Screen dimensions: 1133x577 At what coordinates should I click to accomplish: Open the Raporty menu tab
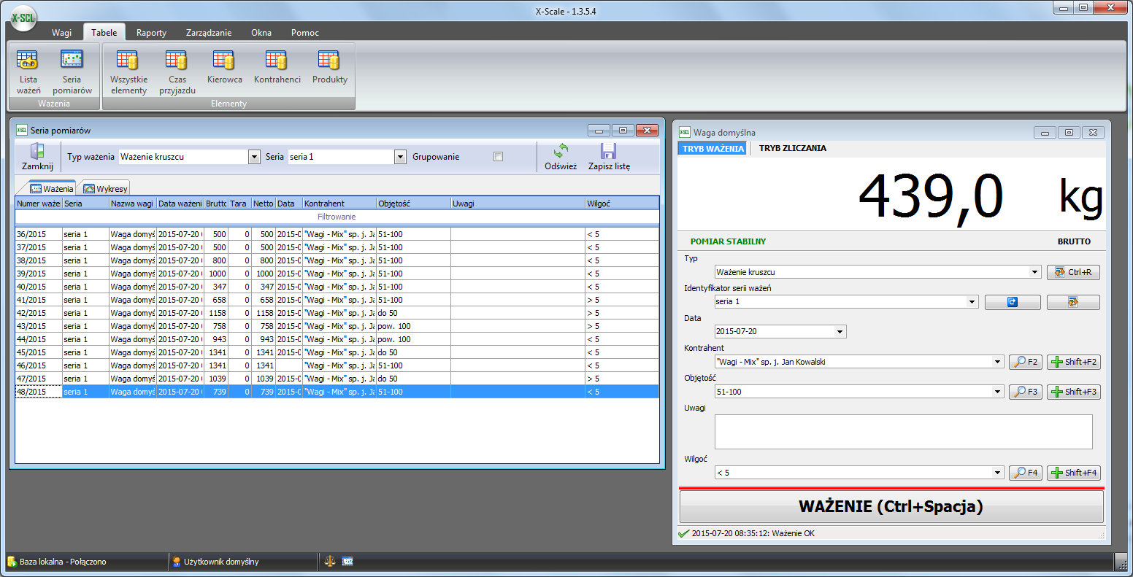click(151, 33)
